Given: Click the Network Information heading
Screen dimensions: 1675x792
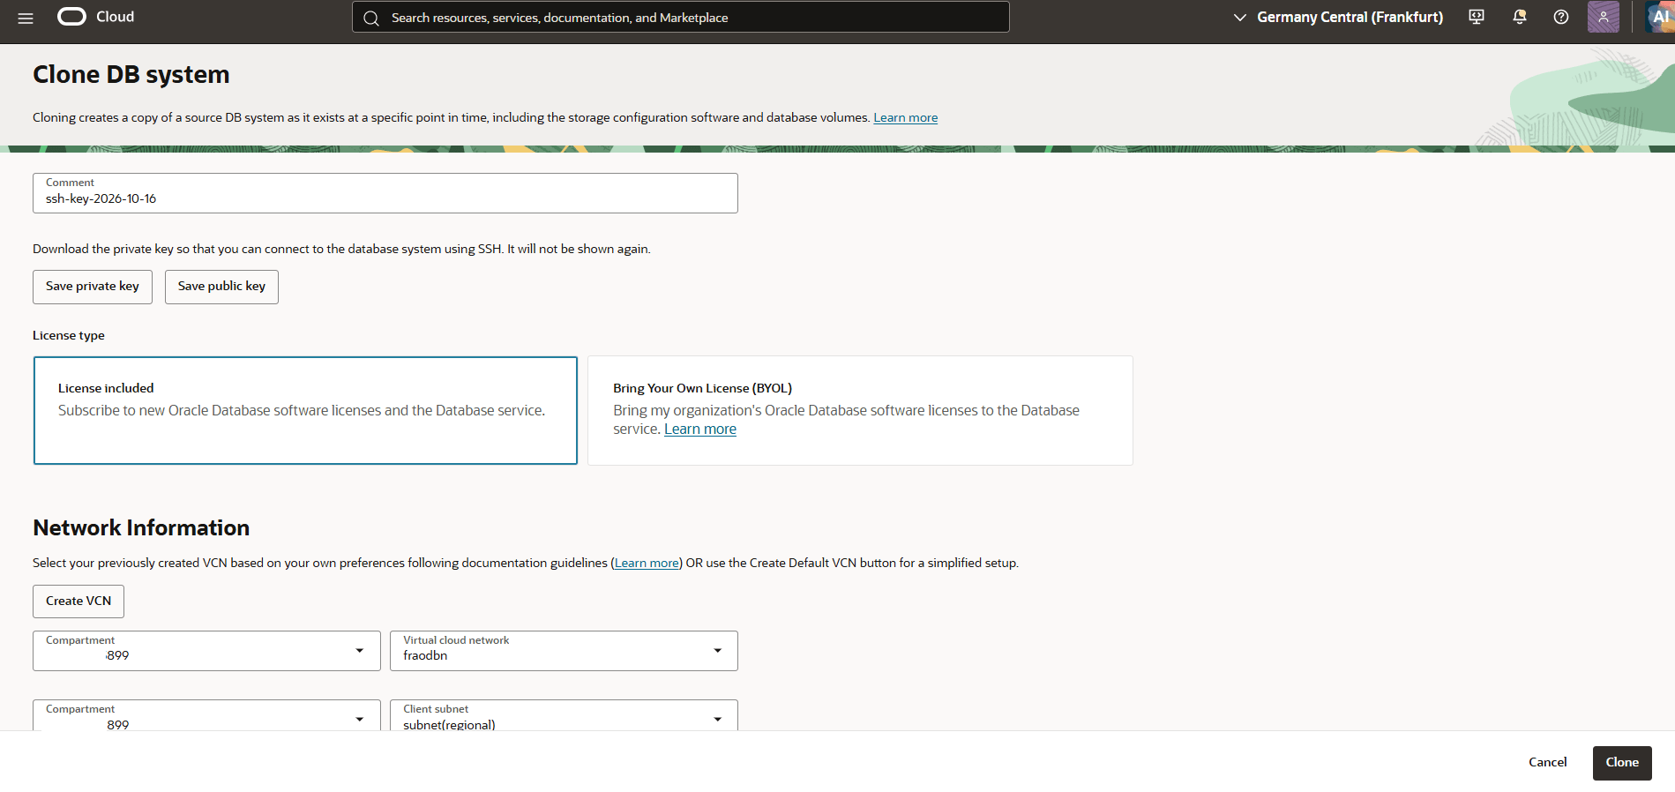Looking at the screenshot, I should 141,527.
